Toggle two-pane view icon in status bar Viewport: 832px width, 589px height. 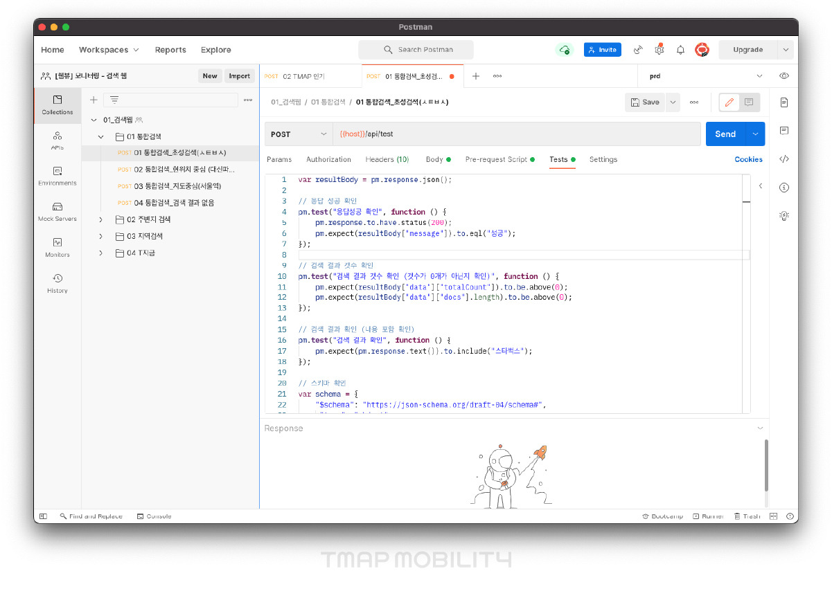[x=773, y=516]
